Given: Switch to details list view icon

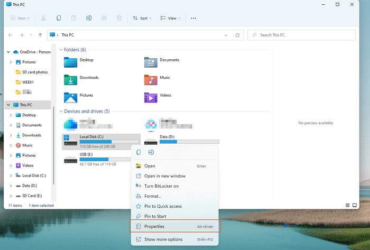Looking at the screenshot, I should (348, 205).
